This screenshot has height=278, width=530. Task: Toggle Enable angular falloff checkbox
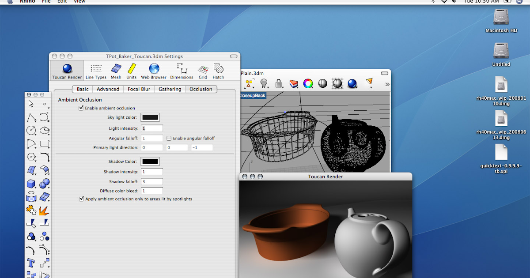point(169,138)
